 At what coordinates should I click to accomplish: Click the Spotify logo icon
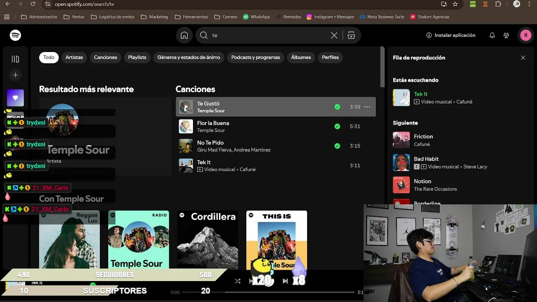point(16,35)
